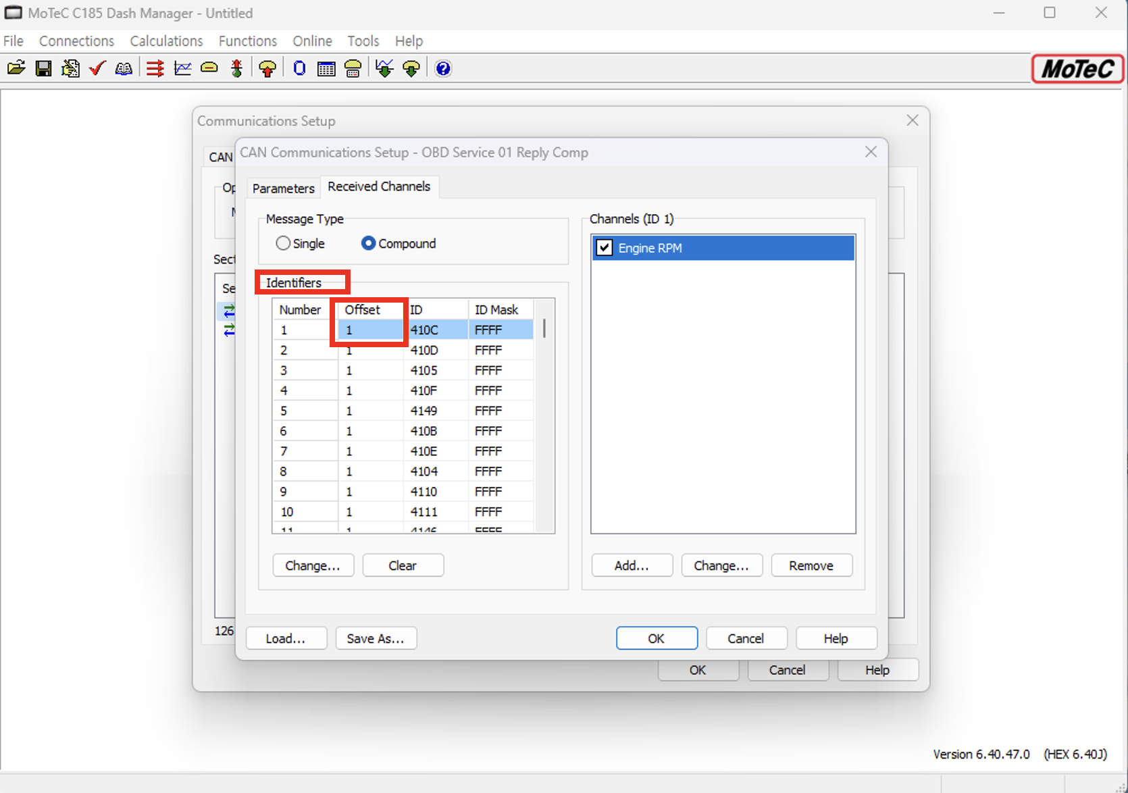Switch to the Parameters tab
Viewport: 1128px width, 793px height.
pos(283,188)
